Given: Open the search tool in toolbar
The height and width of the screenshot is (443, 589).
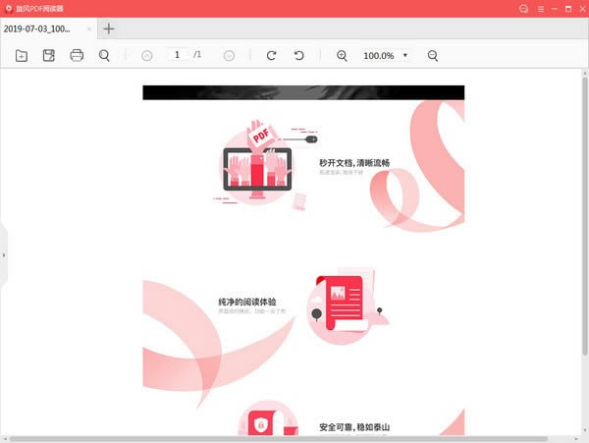Looking at the screenshot, I should pos(104,56).
